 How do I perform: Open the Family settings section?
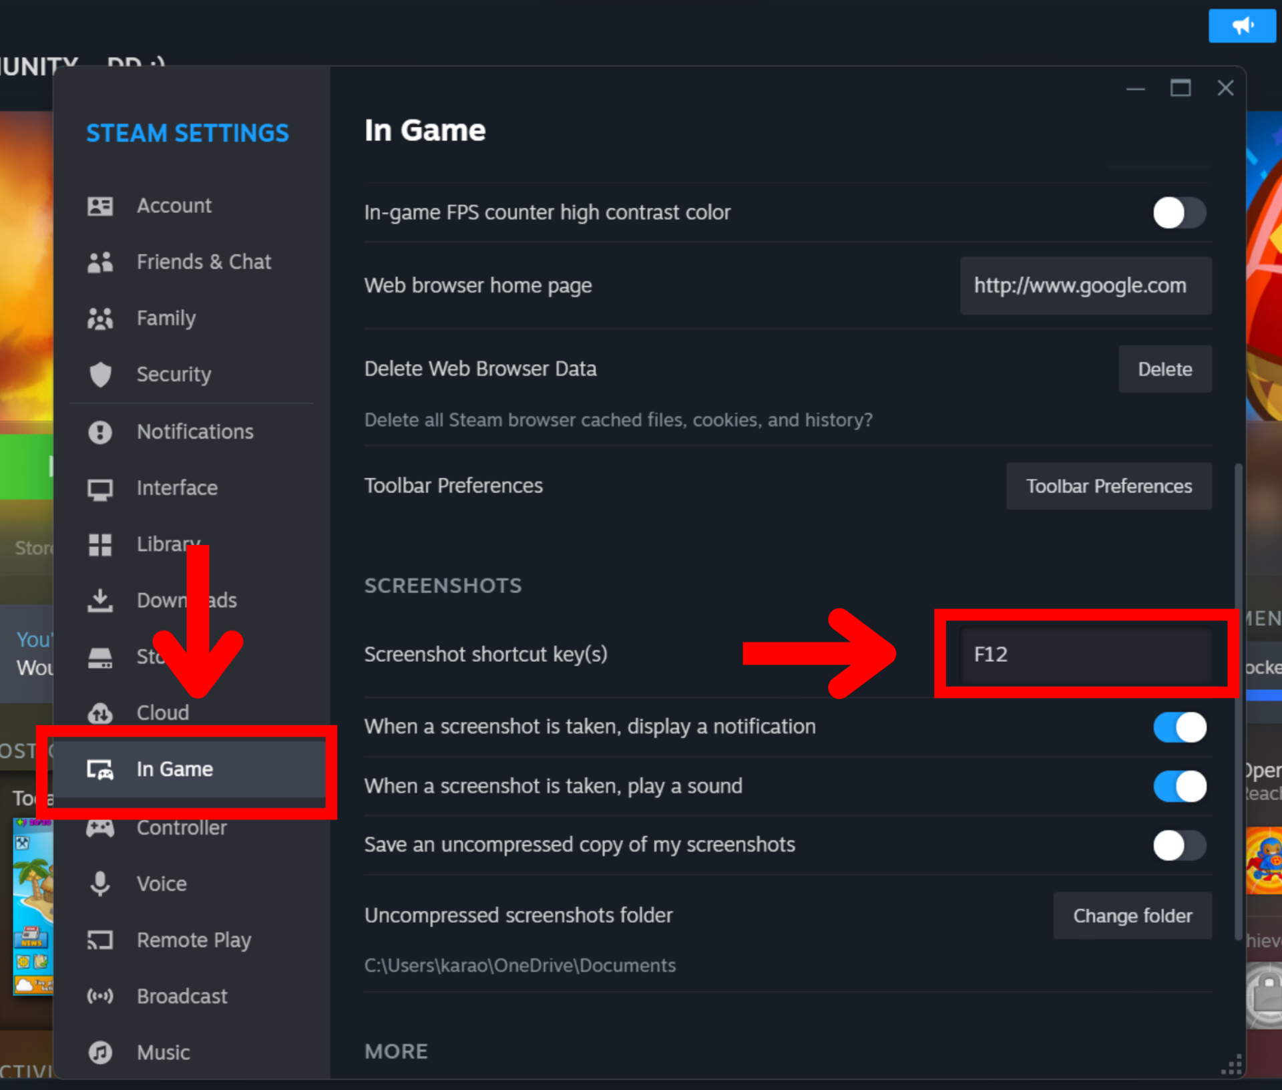pos(166,318)
